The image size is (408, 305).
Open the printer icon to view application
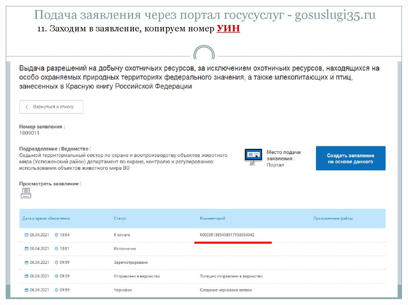[x=26, y=193]
